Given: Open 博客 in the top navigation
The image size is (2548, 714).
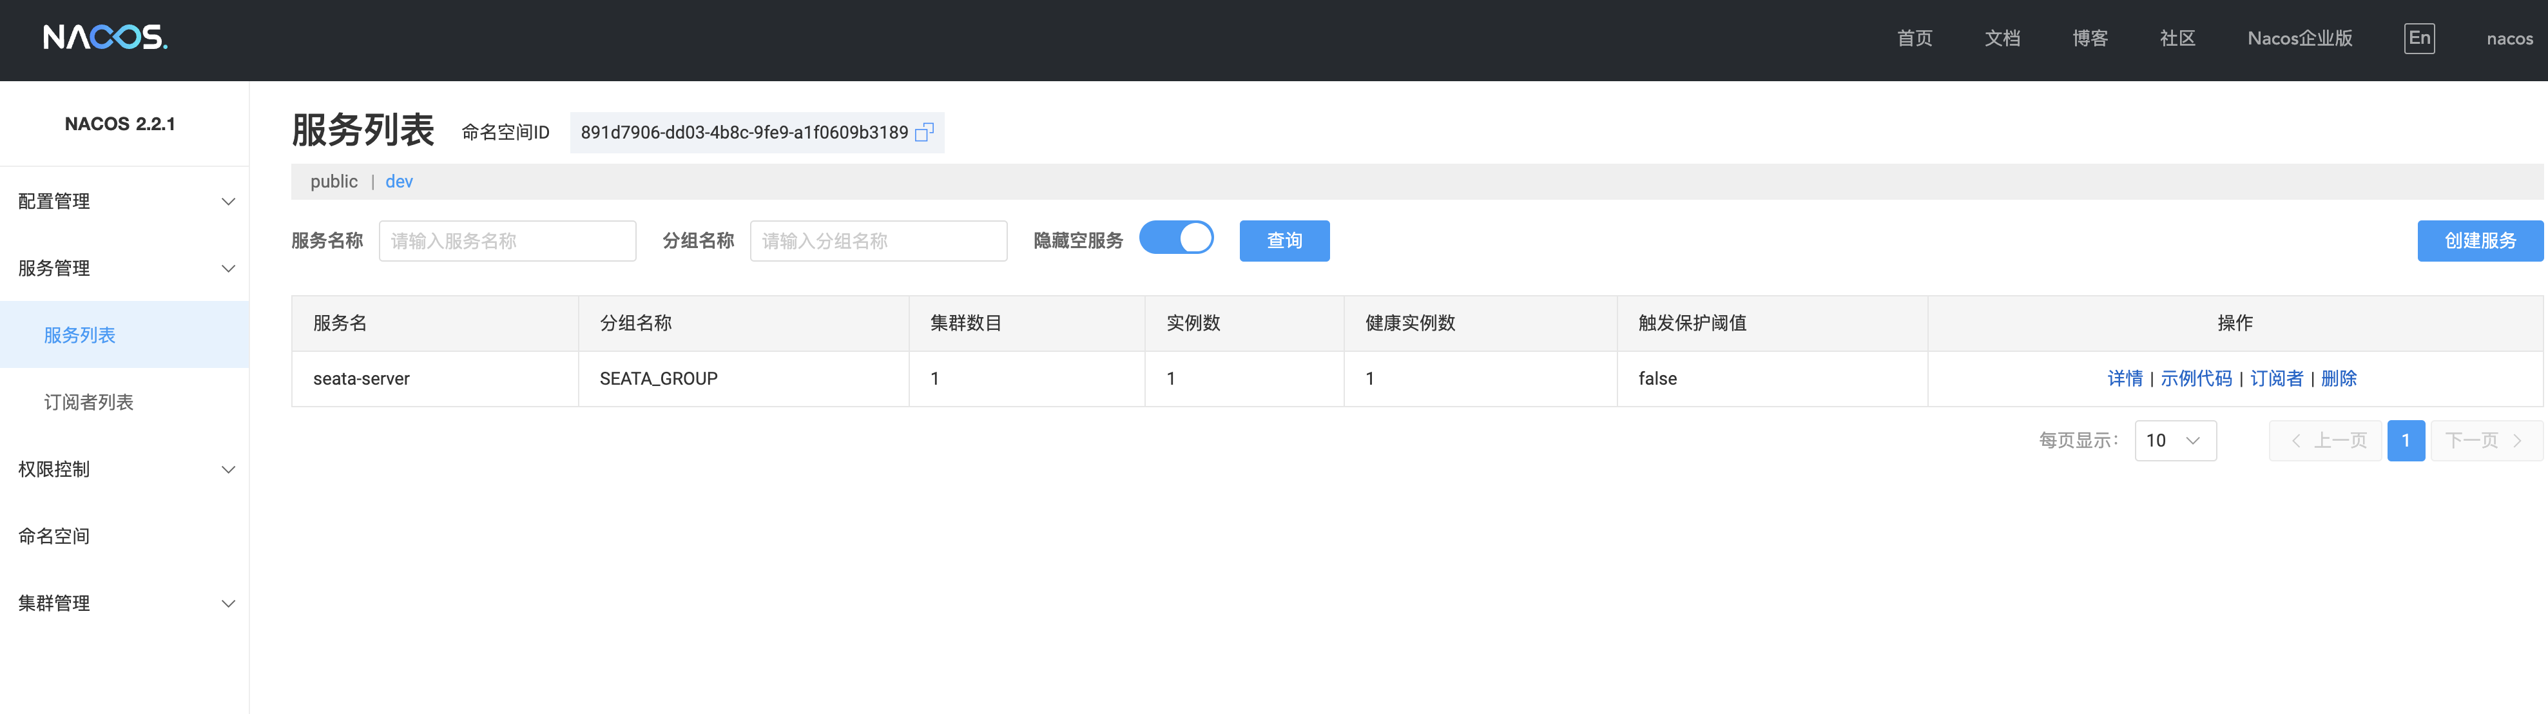Looking at the screenshot, I should pyautogui.click(x=2090, y=39).
